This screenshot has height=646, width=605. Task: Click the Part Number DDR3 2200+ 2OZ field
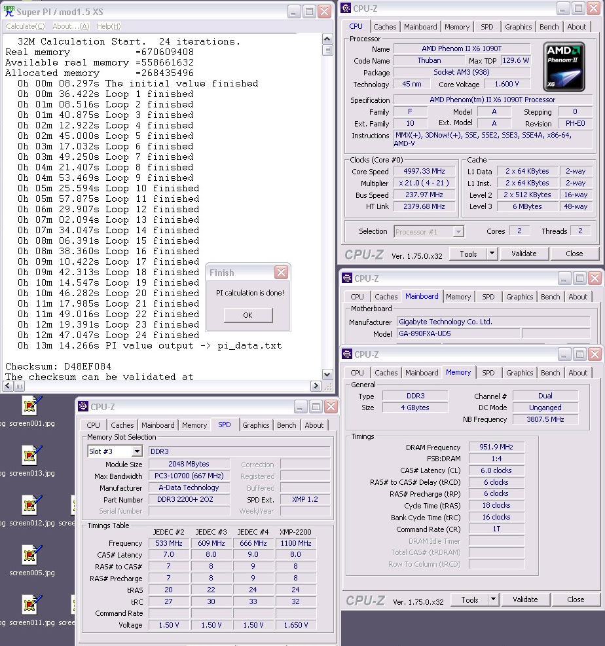(189, 499)
